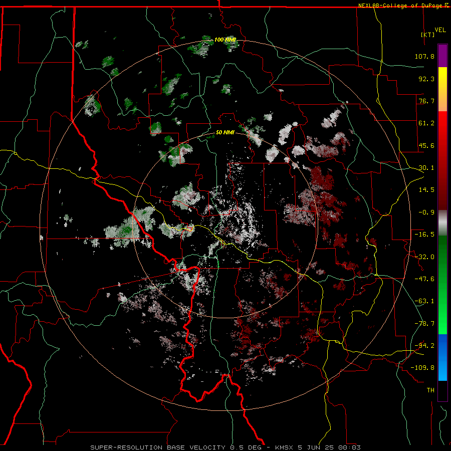Click the VEL legend heading
The width and height of the screenshot is (451, 451).
click(440, 30)
